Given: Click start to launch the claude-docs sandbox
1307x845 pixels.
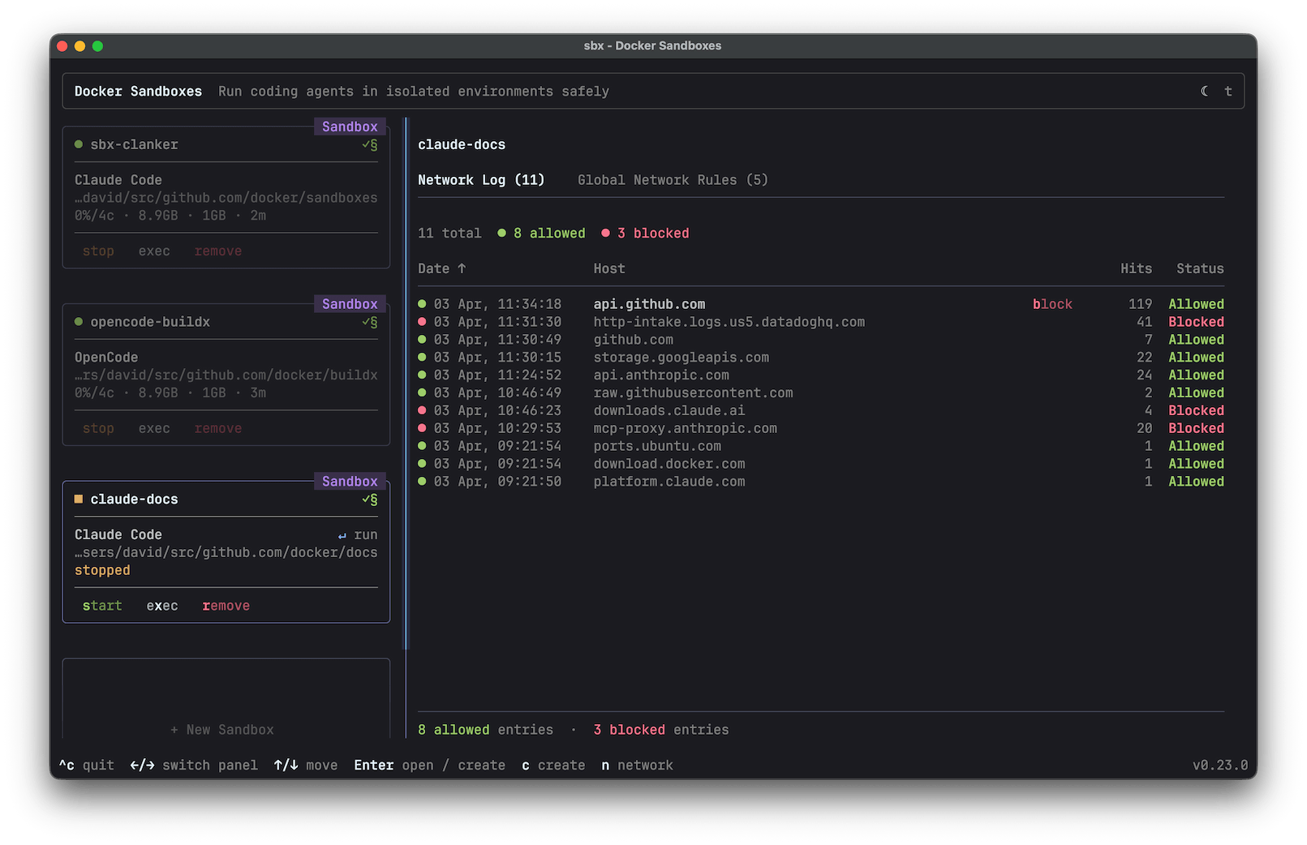Looking at the screenshot, I should pyautogui.click(x=101, y=605).
